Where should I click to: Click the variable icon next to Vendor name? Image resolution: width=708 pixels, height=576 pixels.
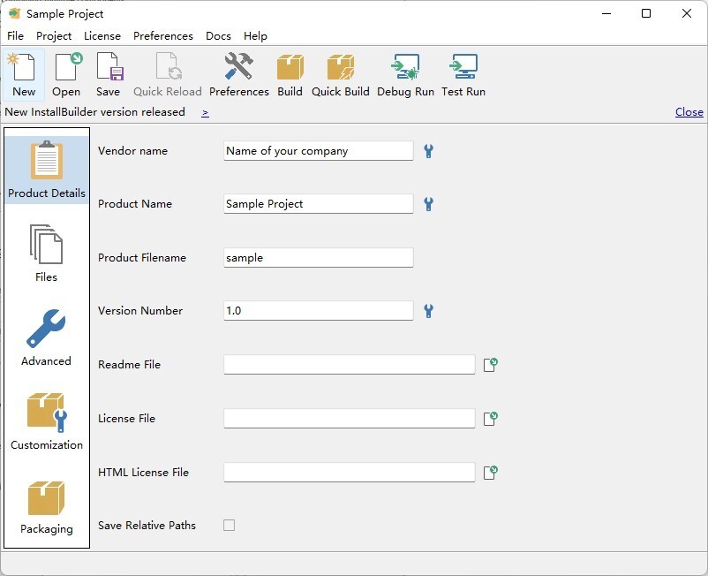[428, 151]
